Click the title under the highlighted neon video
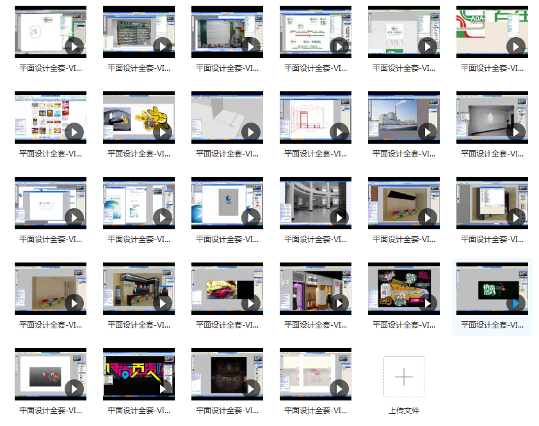539x426 pixels. pos(492,324)
